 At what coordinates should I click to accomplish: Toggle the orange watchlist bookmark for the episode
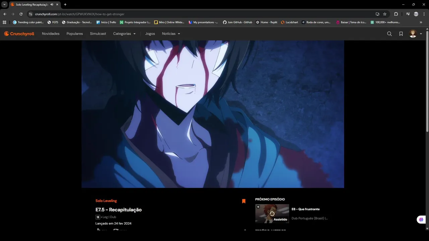[244, 201]
